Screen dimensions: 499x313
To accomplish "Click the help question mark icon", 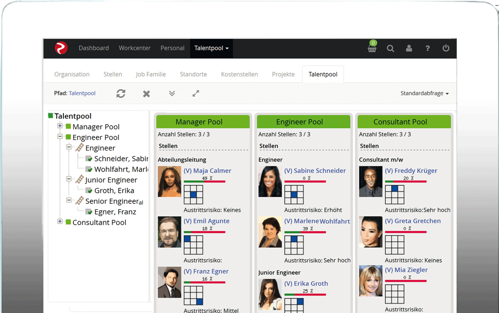I will click(x=428, y=48).
